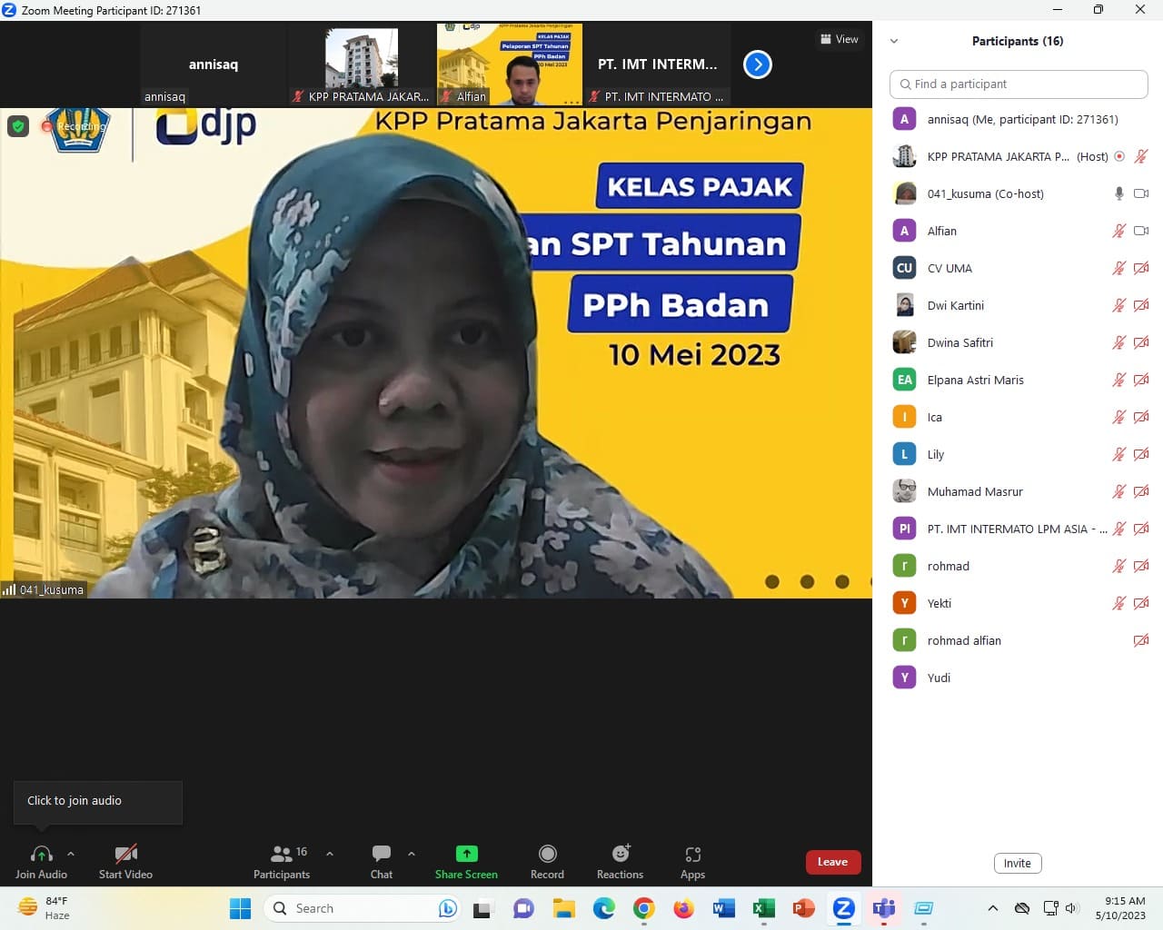Viewport: 1163px width, 930px height.
Task: Click the blue next-thumbnails arrow
Action: [757, 64]
